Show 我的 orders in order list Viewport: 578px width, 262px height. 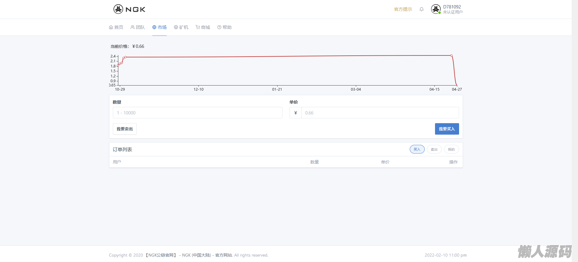point(451,149)
